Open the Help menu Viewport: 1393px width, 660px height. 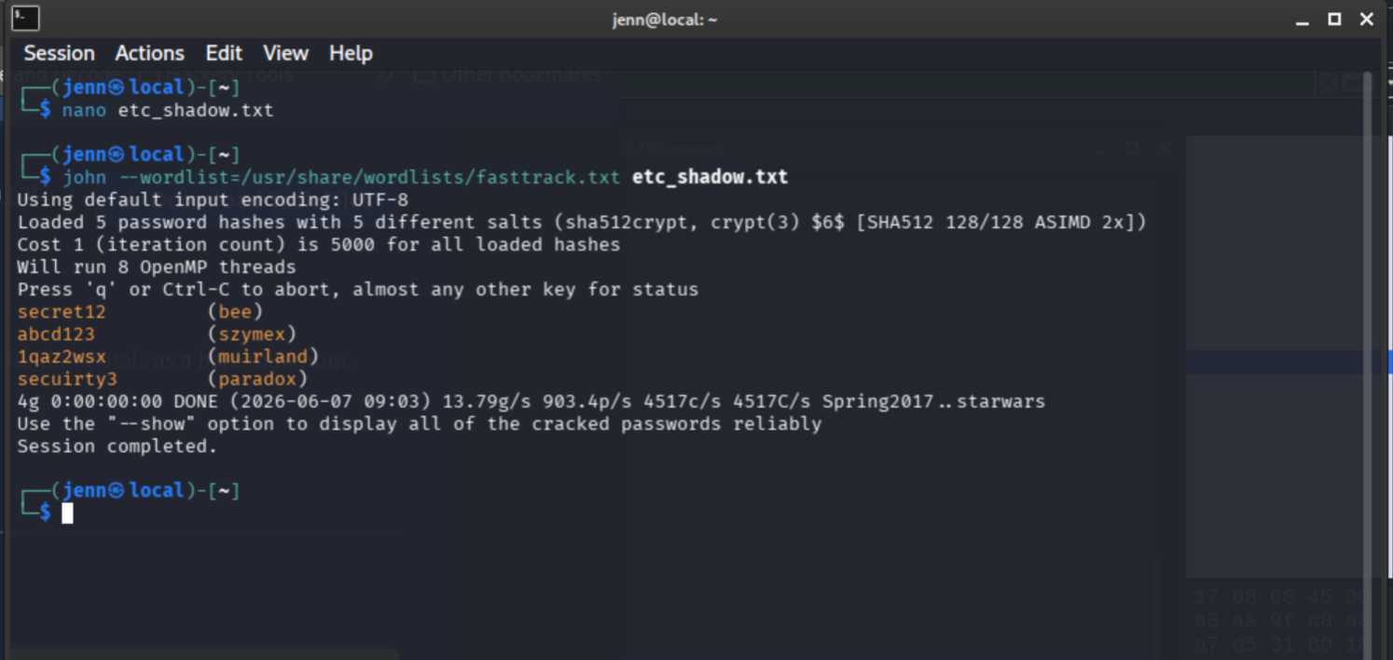[351, 53]
